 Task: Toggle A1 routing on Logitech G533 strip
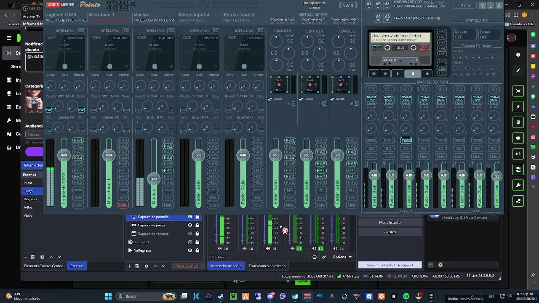[78, 140]
